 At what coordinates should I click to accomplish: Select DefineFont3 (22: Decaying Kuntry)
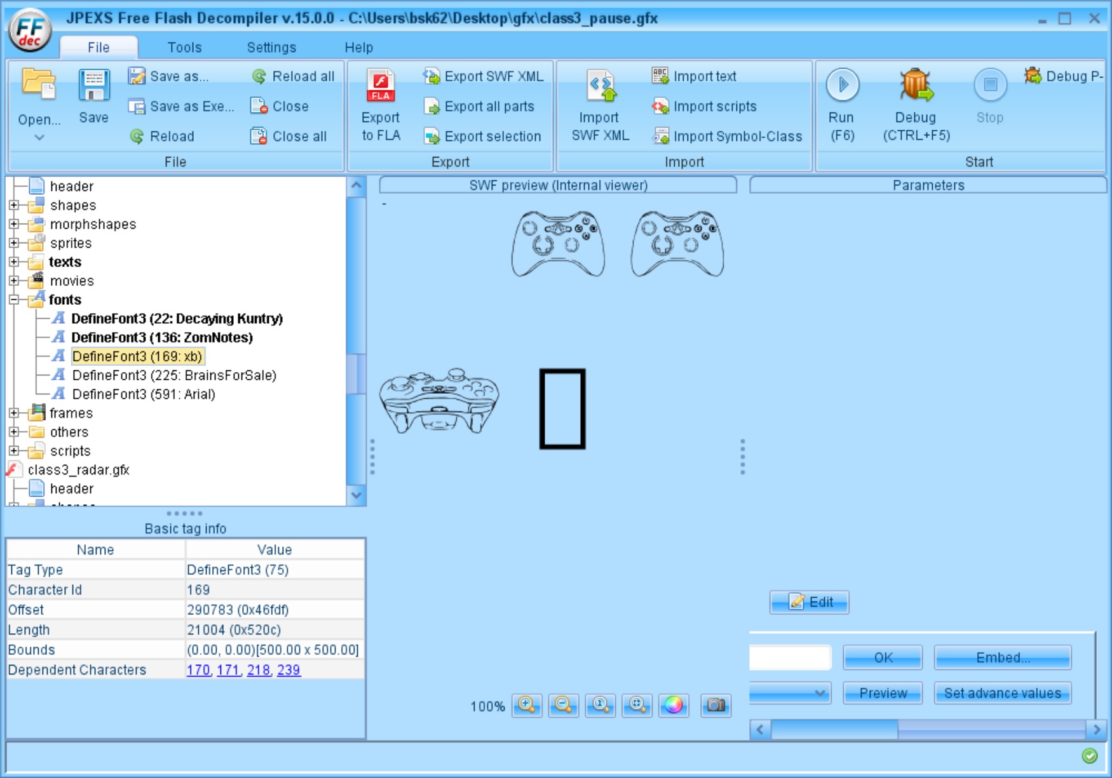click(177, 319)
